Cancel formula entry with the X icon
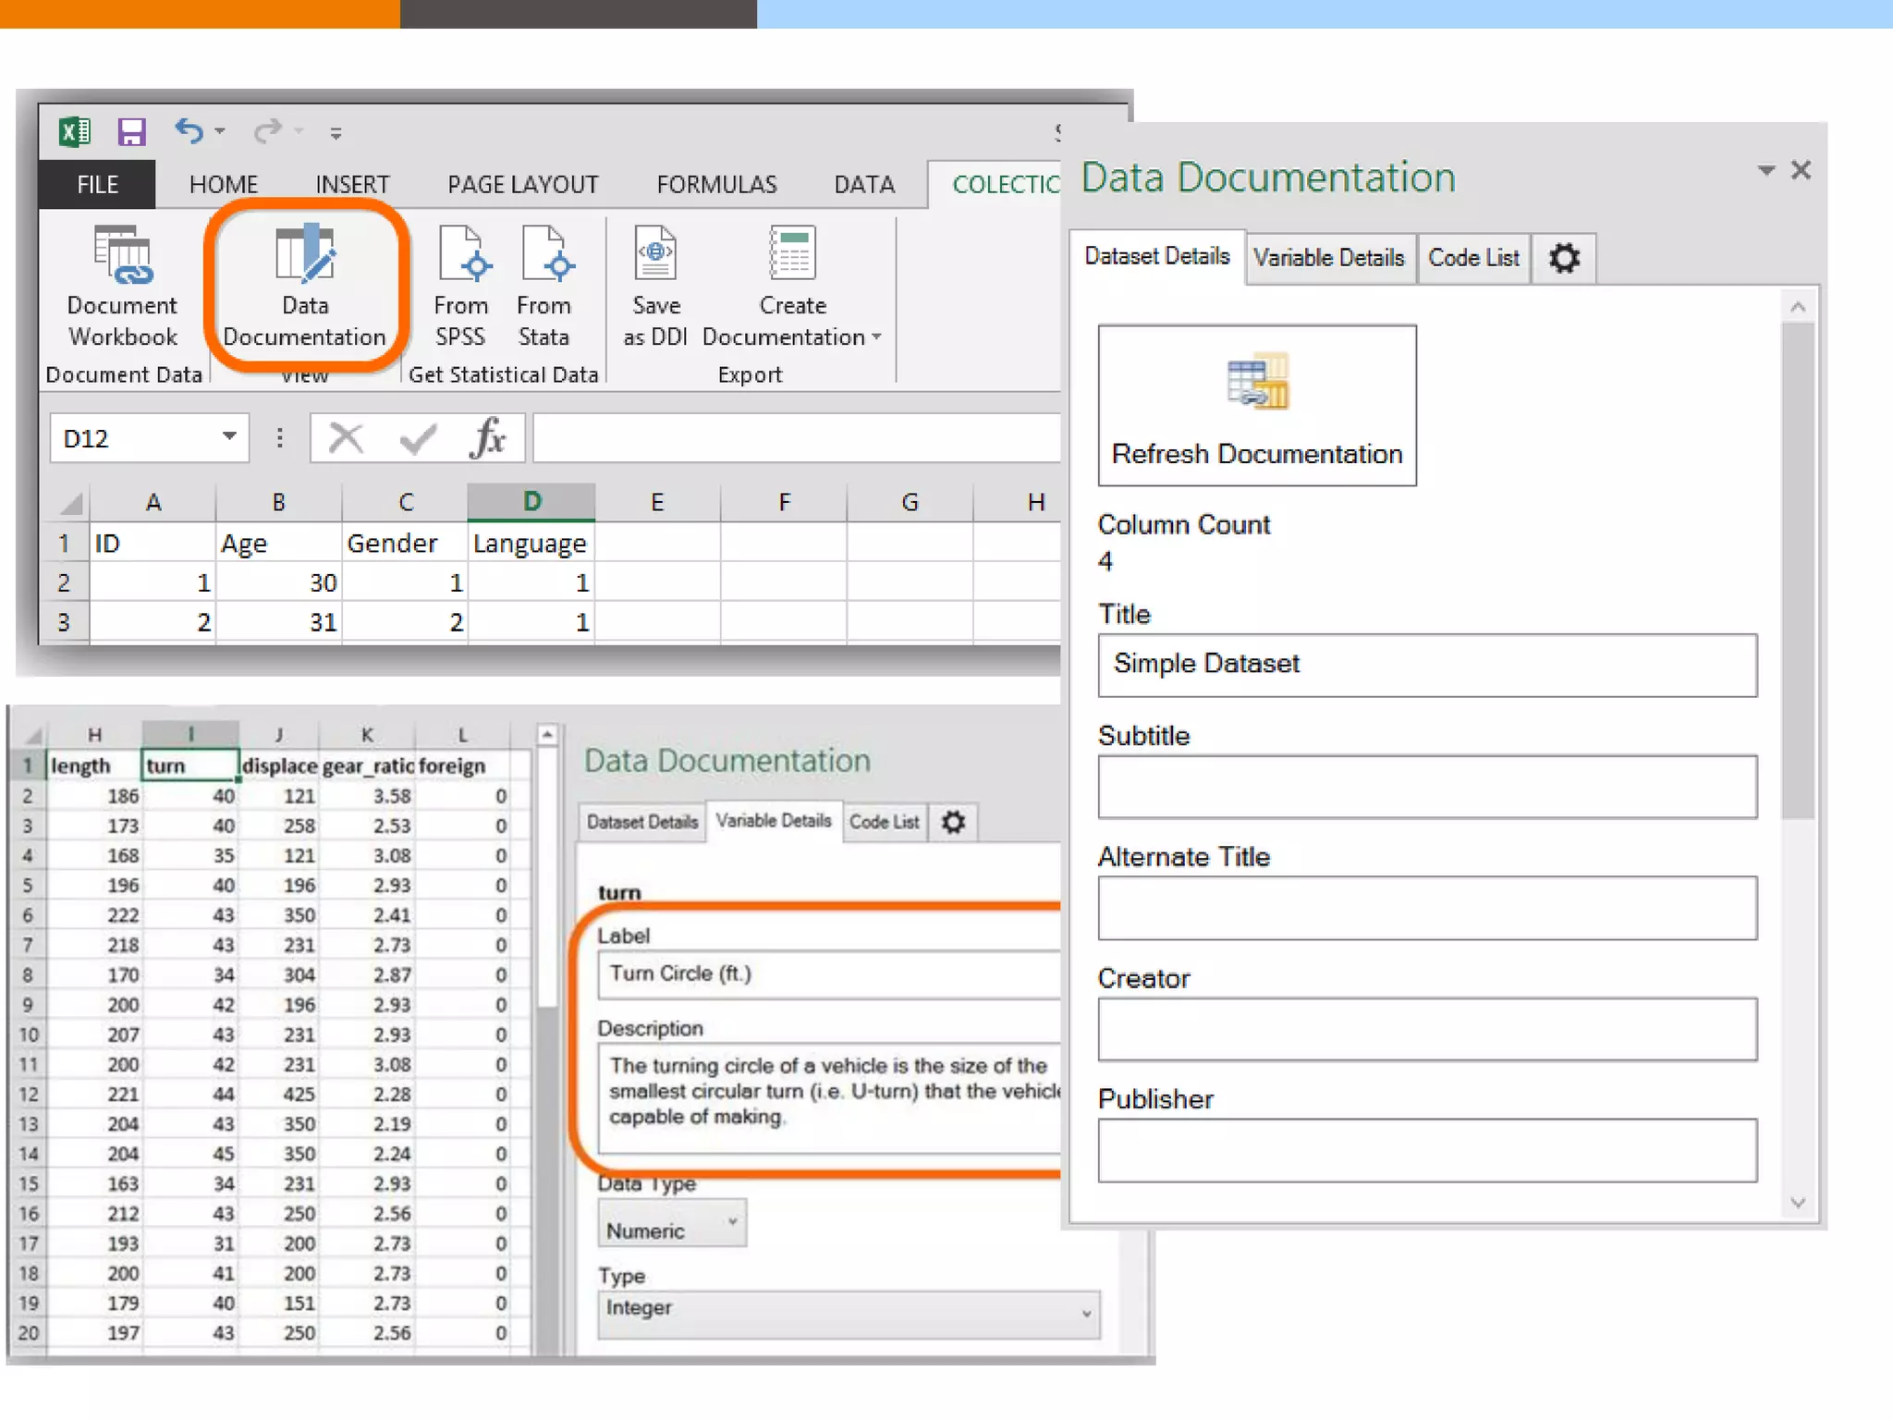The image size is (1893, 1420). [347, 437]
